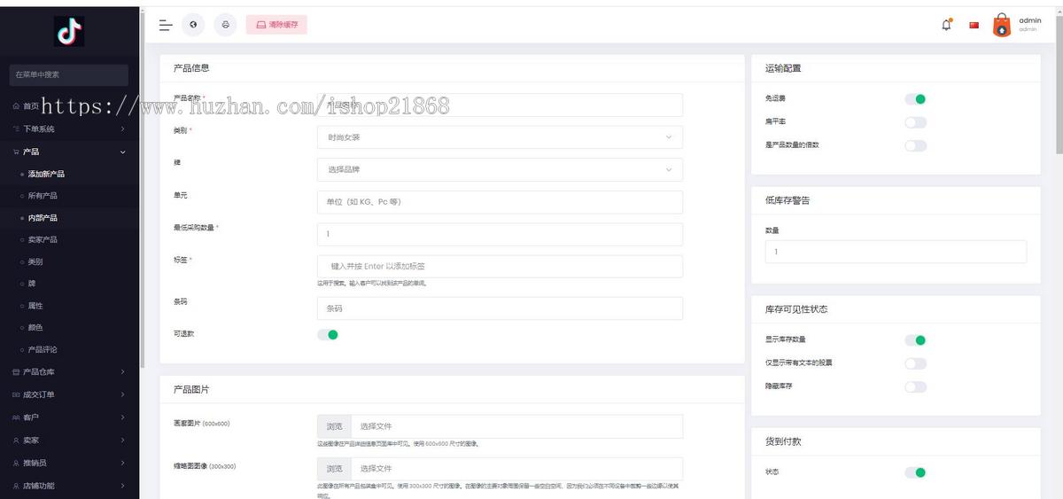Click 浏览 for 缩略图图像 upload
Image resolution: width=1063 pixels, height=499 pixels.
click(x=334, y=468)
